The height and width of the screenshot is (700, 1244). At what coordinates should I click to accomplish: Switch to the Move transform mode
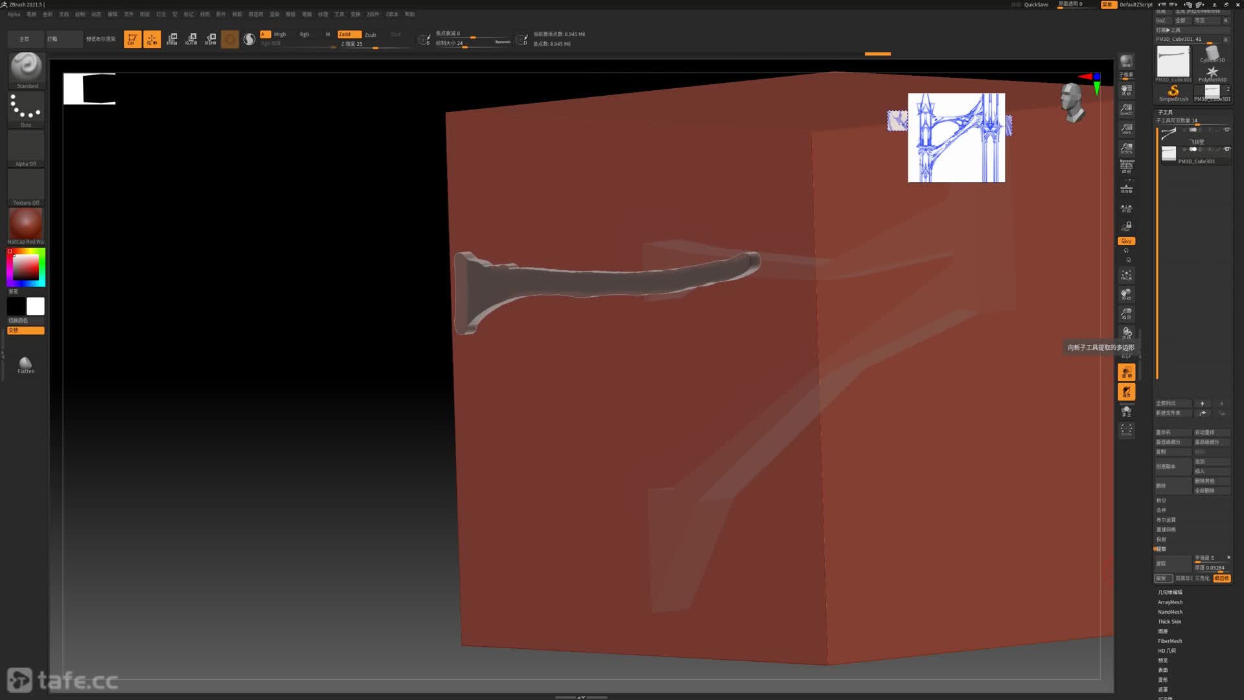[172, 40]
